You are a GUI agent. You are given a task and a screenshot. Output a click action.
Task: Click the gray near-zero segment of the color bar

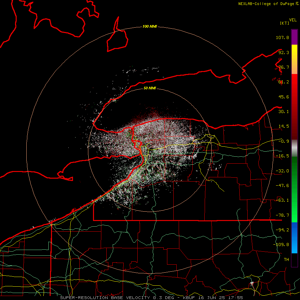(294, 148)
